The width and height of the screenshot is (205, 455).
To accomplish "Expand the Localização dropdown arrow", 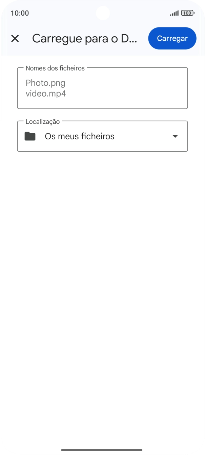I will coord(175,136).
